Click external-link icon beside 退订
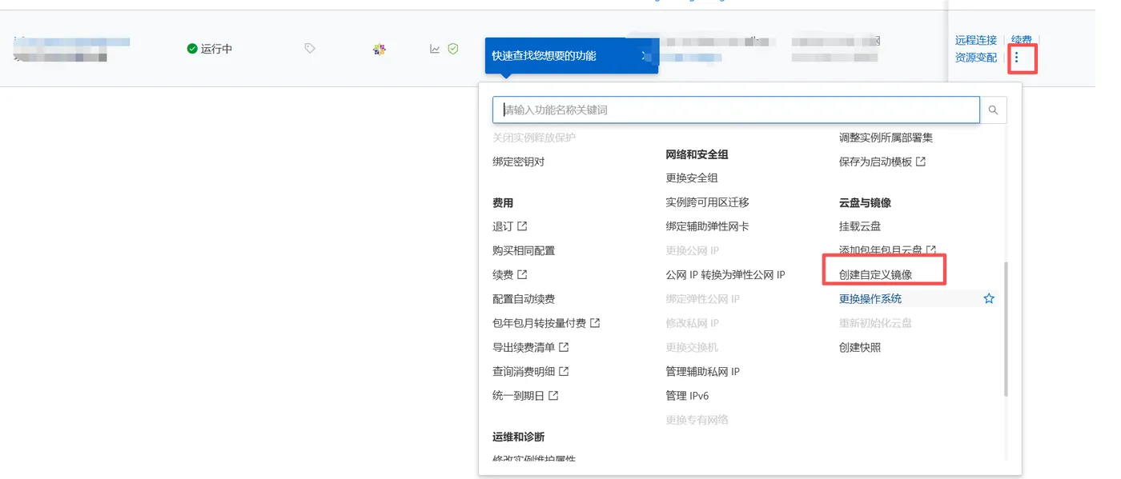Viewport: 1121px width, 479px height. [x=522, y=226]
